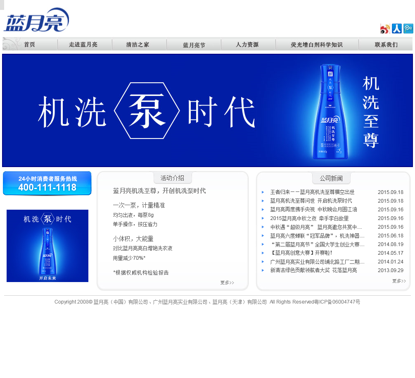
Task: Click the text 单手操作，按压省力
Action: [x=135, y=224]
